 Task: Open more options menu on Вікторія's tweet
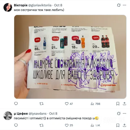pyautogui.click(x=124, y=5)
